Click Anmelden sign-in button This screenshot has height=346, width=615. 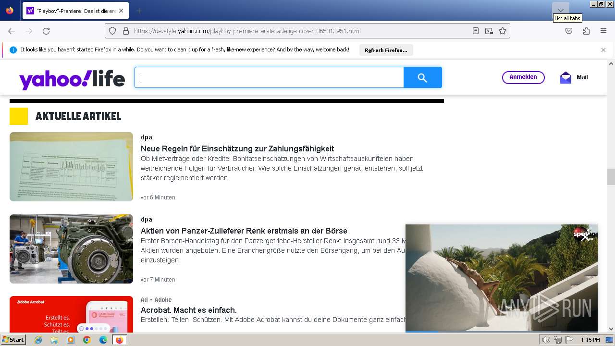click(x=523, y=77)
